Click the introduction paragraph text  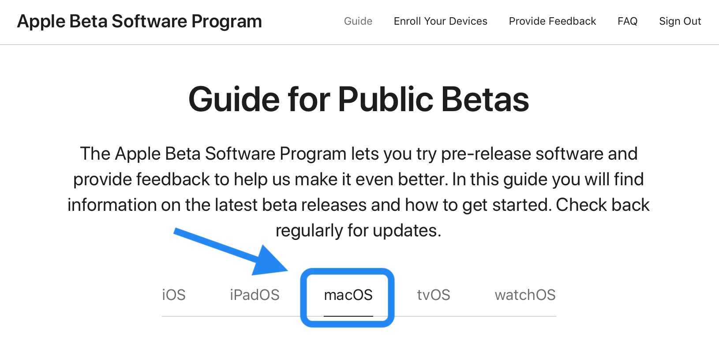(359, 192)
